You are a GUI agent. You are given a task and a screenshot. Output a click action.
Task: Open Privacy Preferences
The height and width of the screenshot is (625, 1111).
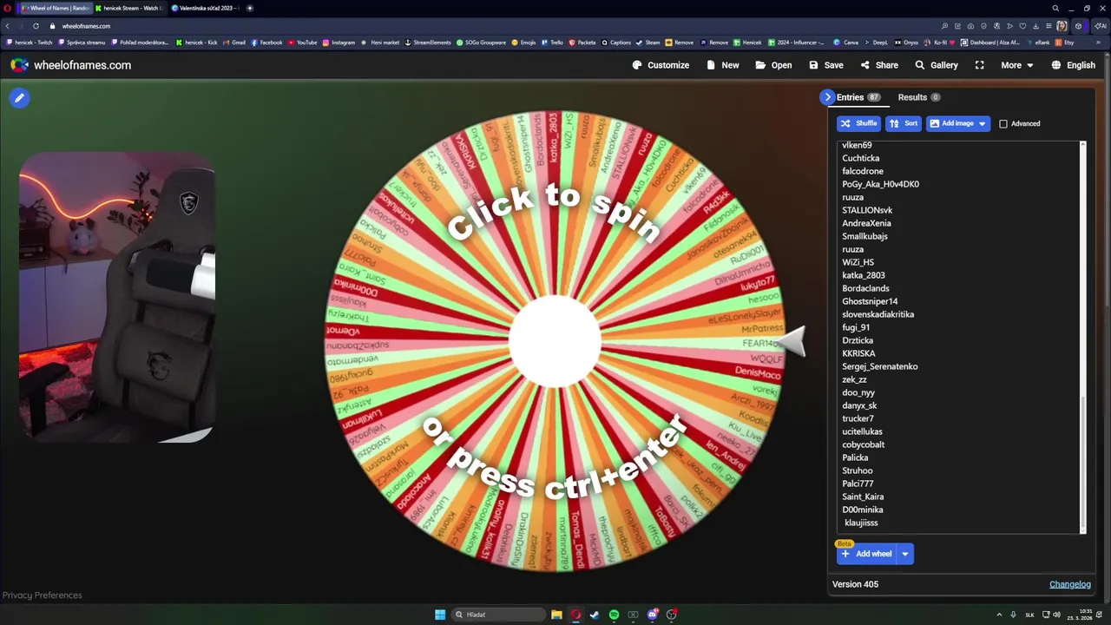click(x=42, y=595)
